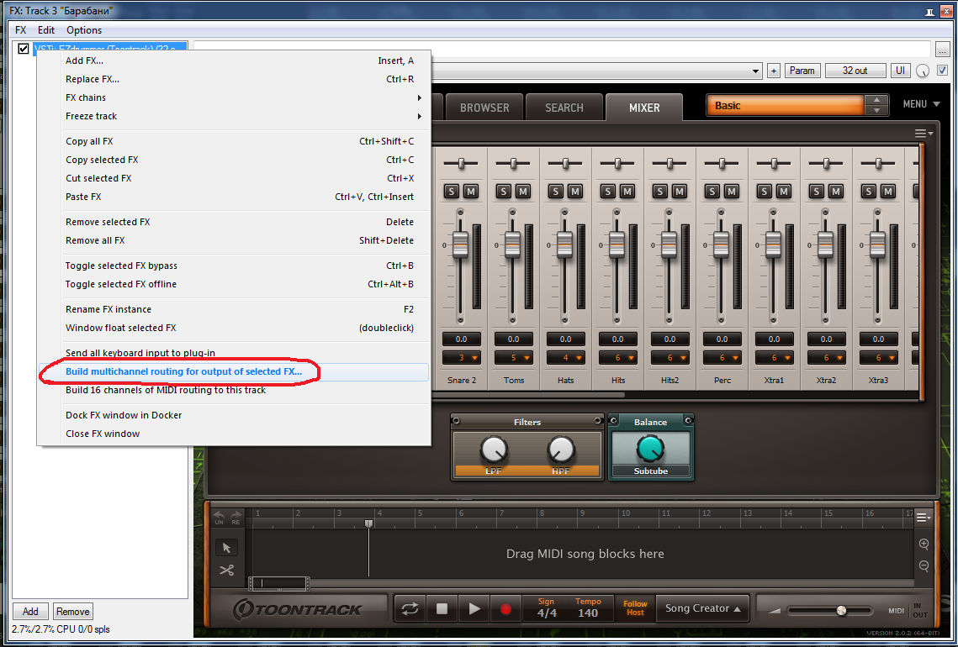This screenshot has width=958, height=647.
Task: Turn the LPF filter knob
Action: (x=494, y=450)
